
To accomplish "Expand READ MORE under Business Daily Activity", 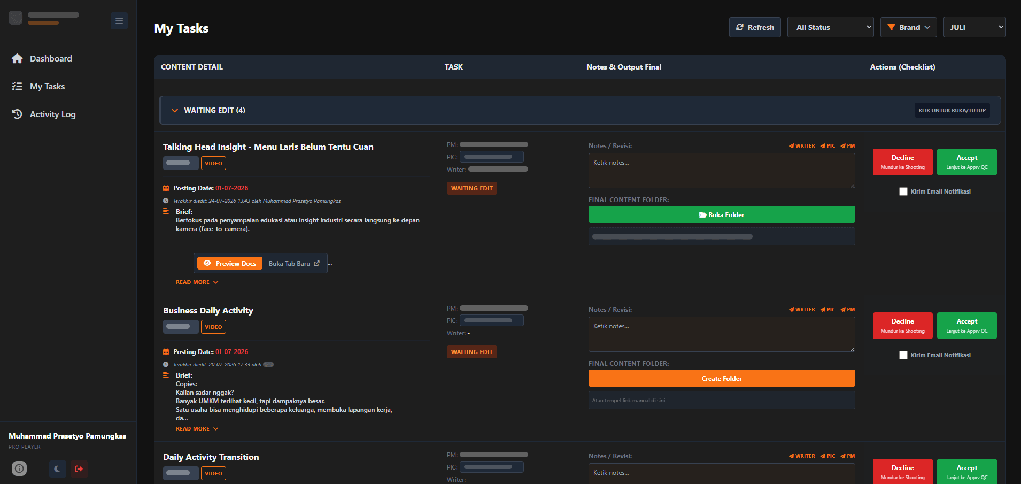I will point(197,429).
